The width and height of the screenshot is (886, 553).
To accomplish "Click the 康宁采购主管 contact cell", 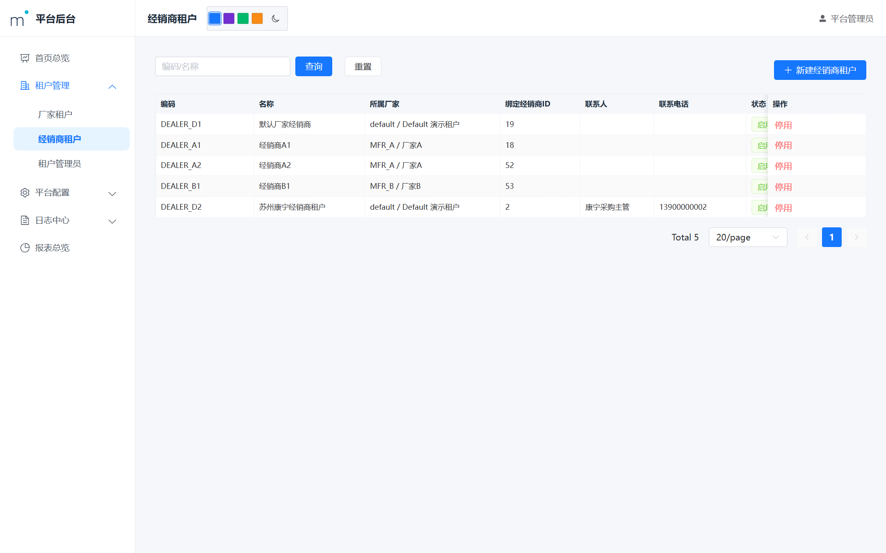I will pos(617,207).
